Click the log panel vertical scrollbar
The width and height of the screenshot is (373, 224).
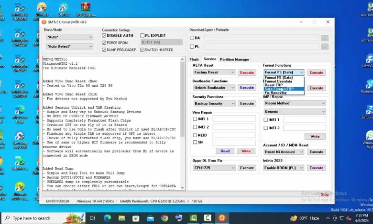pos(183,124)
